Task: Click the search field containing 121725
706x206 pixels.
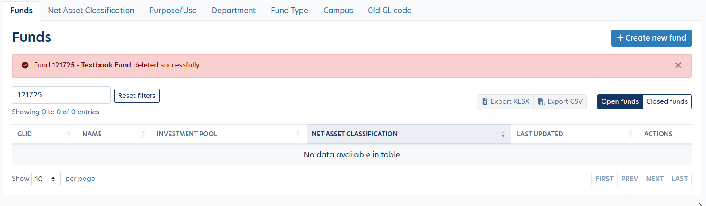Action: pyautogui.click(x=61, y=95)
